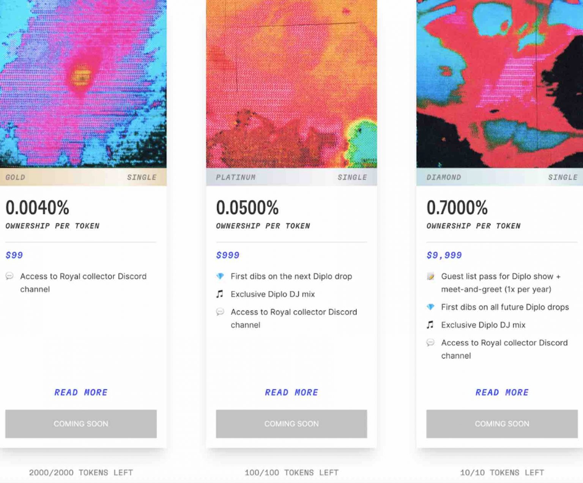This screenshot has height=483, width=583.
Task: Click the chat bubble icon in Diamond card
Action: pos(430,343)
